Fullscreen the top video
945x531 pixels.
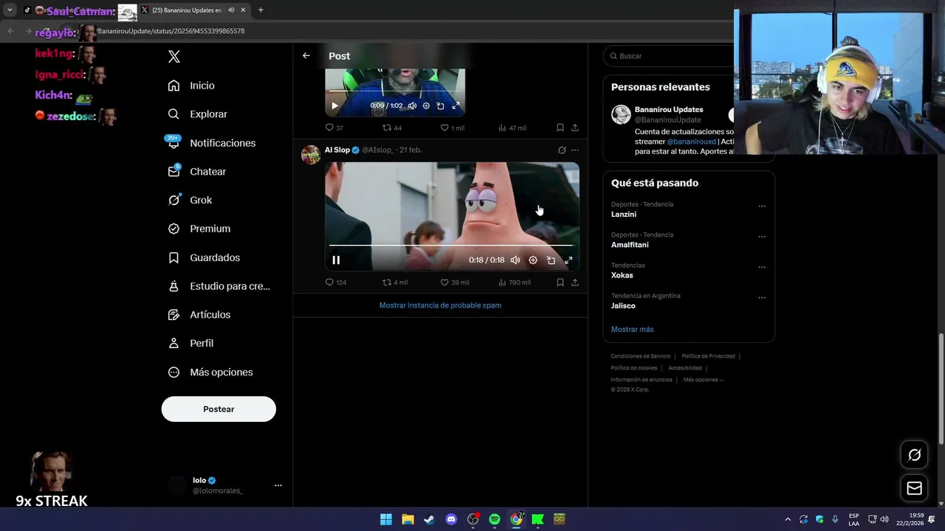[456, 105]
